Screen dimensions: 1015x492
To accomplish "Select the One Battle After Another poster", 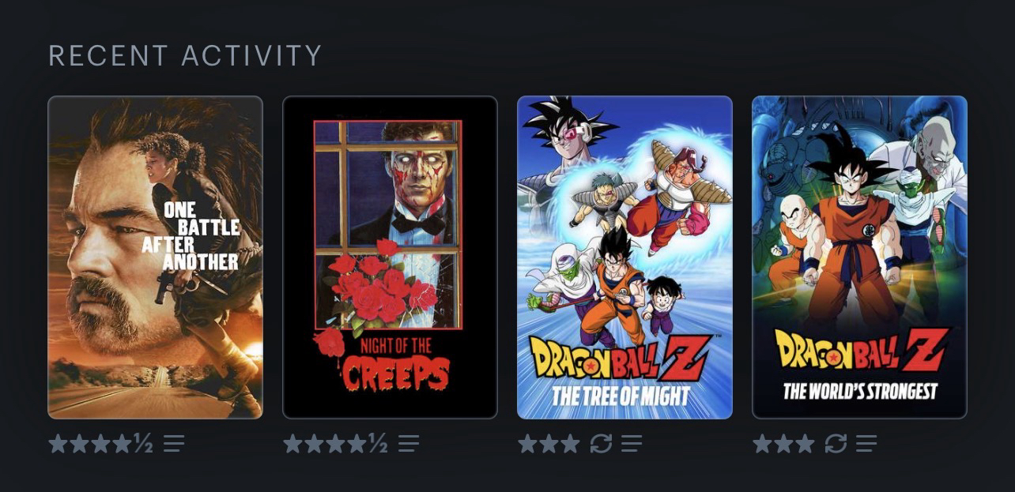I will [x=155, y=257].
